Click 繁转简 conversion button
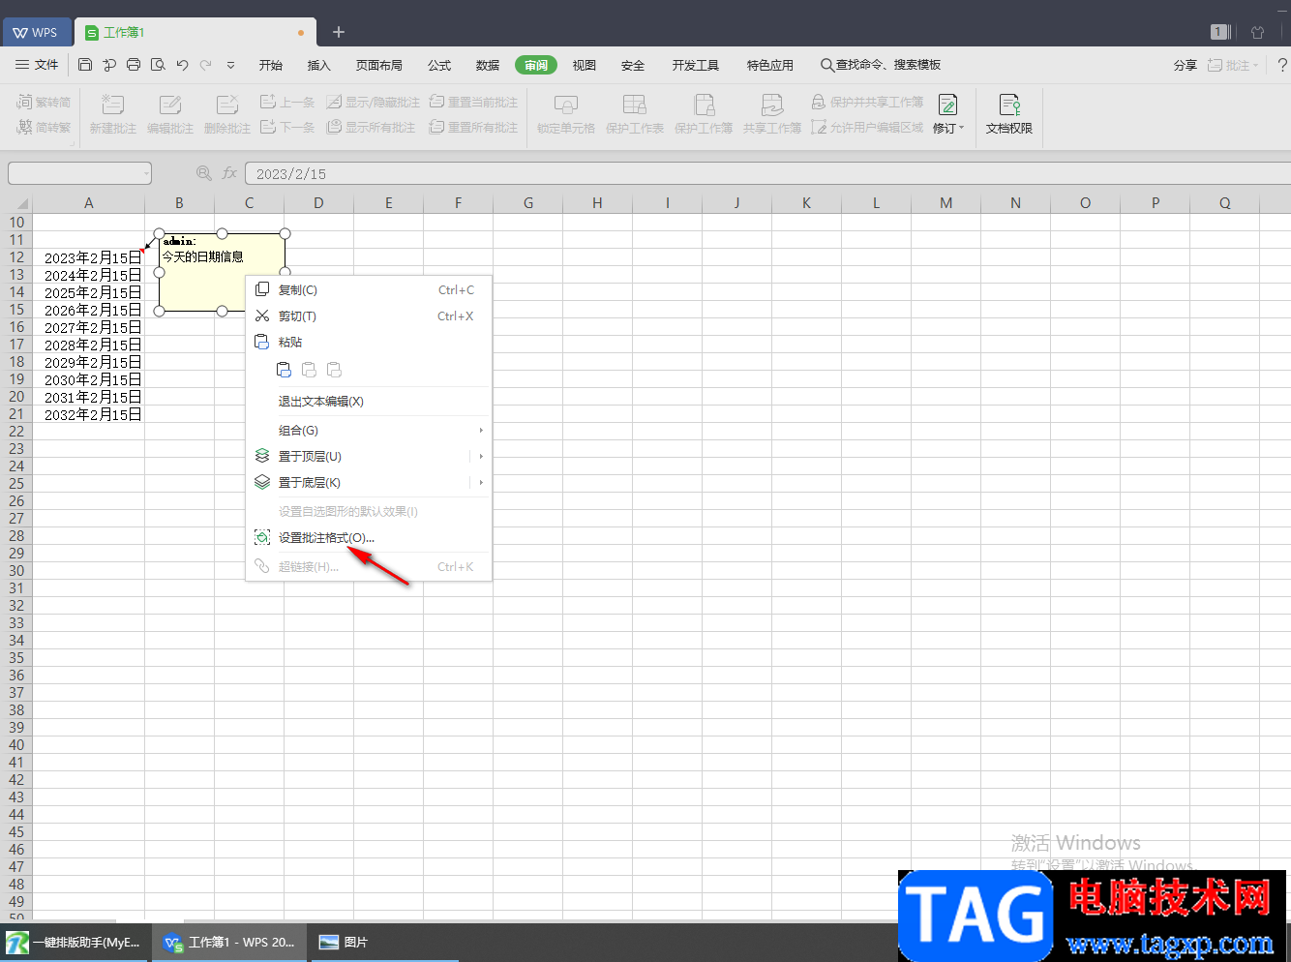The image size is (1291, 962). tap(44, 102)
